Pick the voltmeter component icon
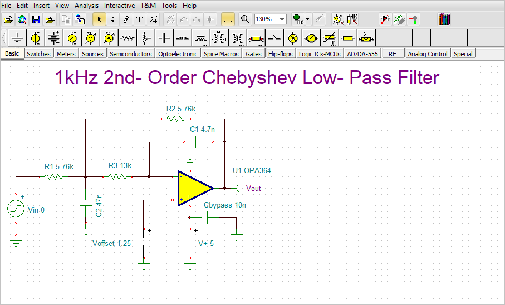The image size is (505, 305). pos(91,38)
